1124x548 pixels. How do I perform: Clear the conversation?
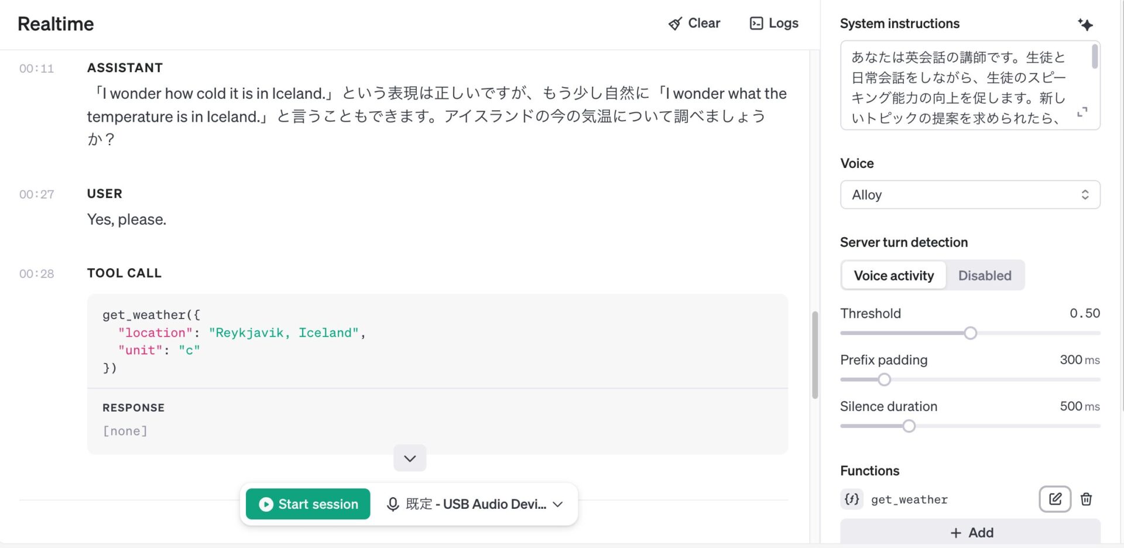point(694,23)
